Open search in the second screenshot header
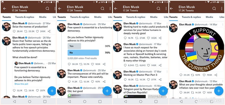The image size is (225, 105). (102, 9)
